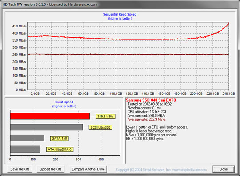Click the Tested on 2012-09-28 line
Image resolution: width=240 pixels, height=176 pixels.
coord(149,104)
